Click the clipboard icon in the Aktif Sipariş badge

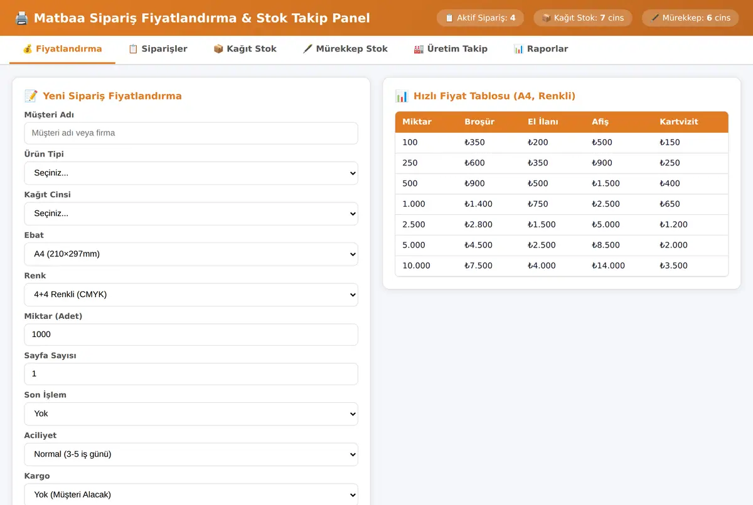tap(449, 18)
